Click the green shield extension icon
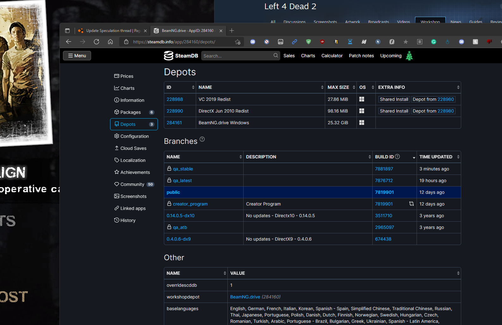This screenshot has height=325, width=502. 308,42
